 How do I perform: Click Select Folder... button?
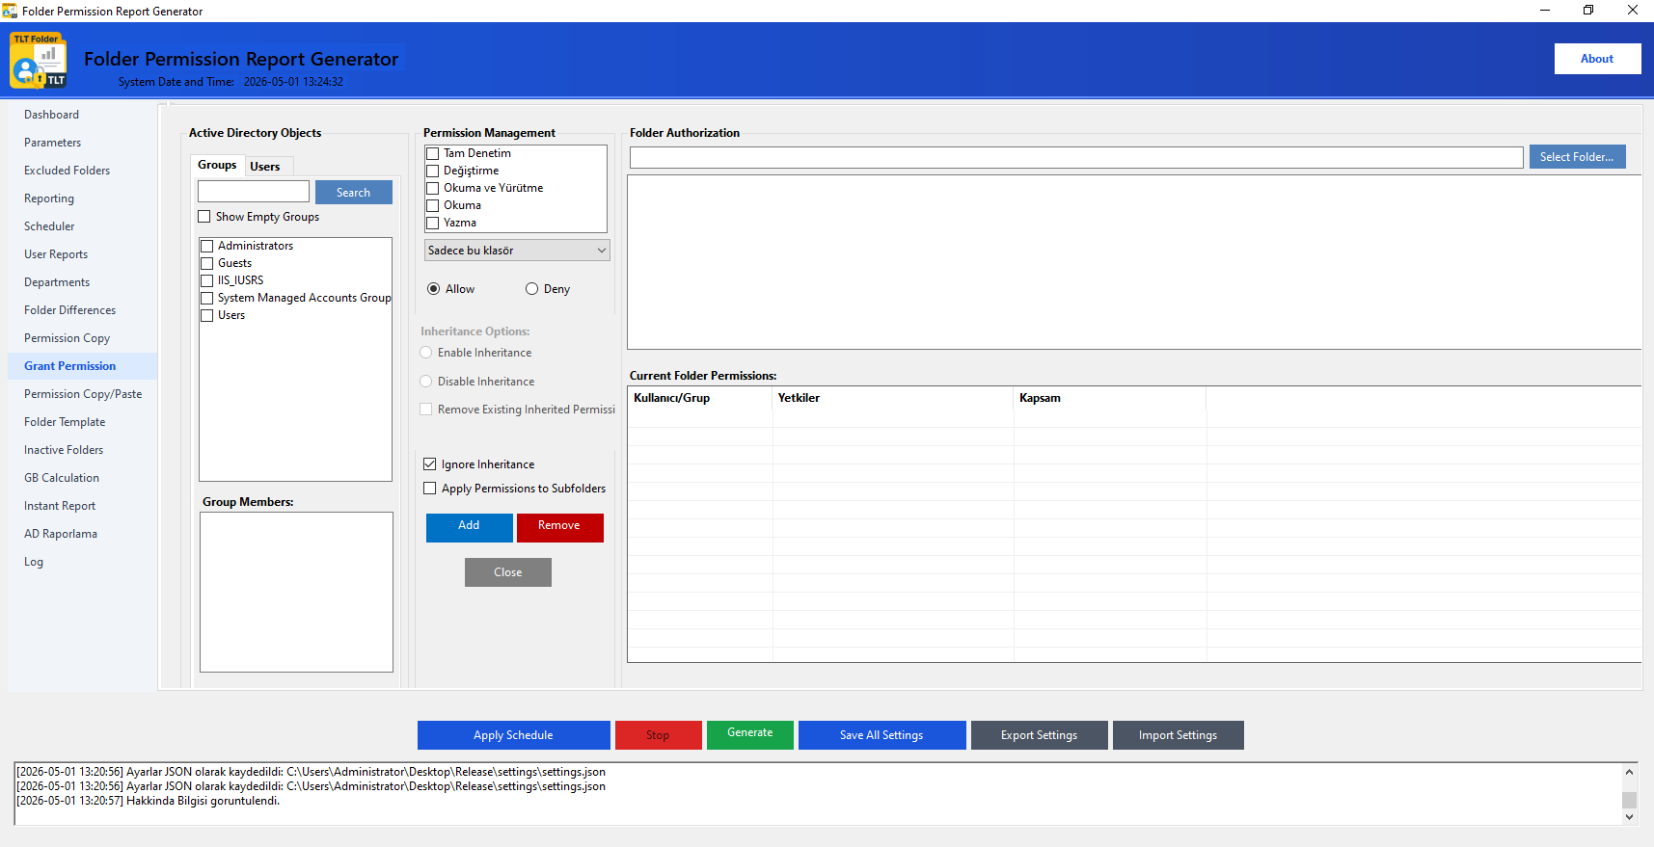pos(1577,157)
